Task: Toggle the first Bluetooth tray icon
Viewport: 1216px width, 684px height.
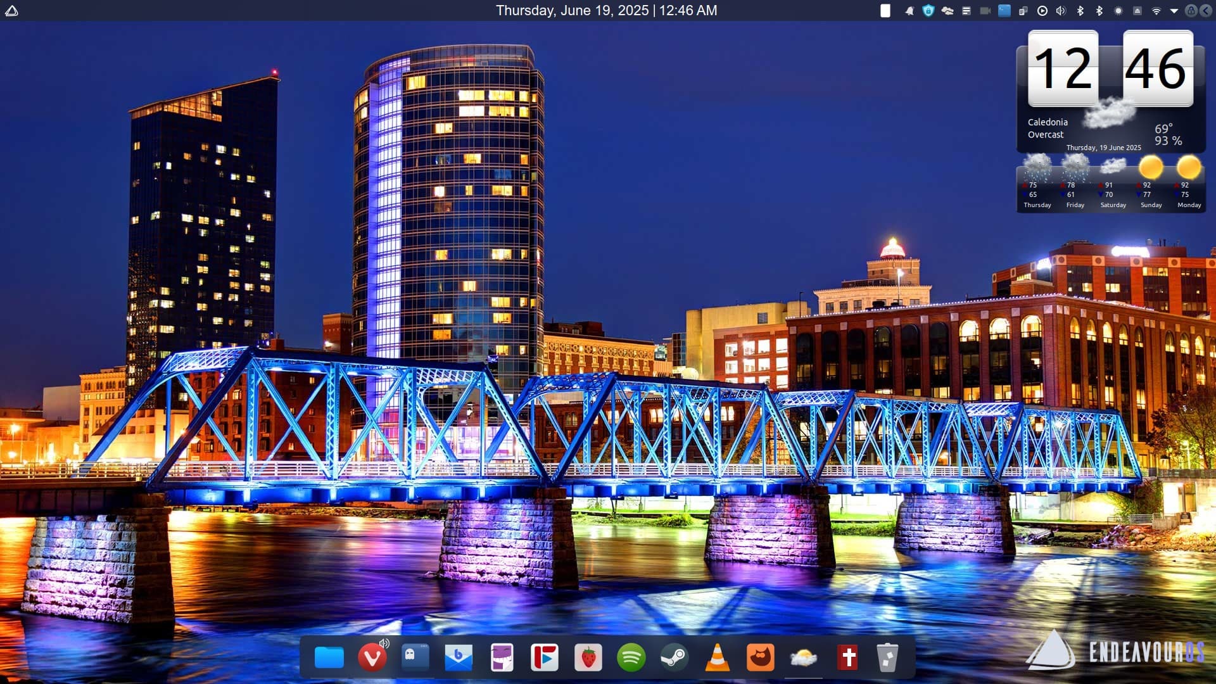Action: pyautogui.click(x=1080, y=11)
